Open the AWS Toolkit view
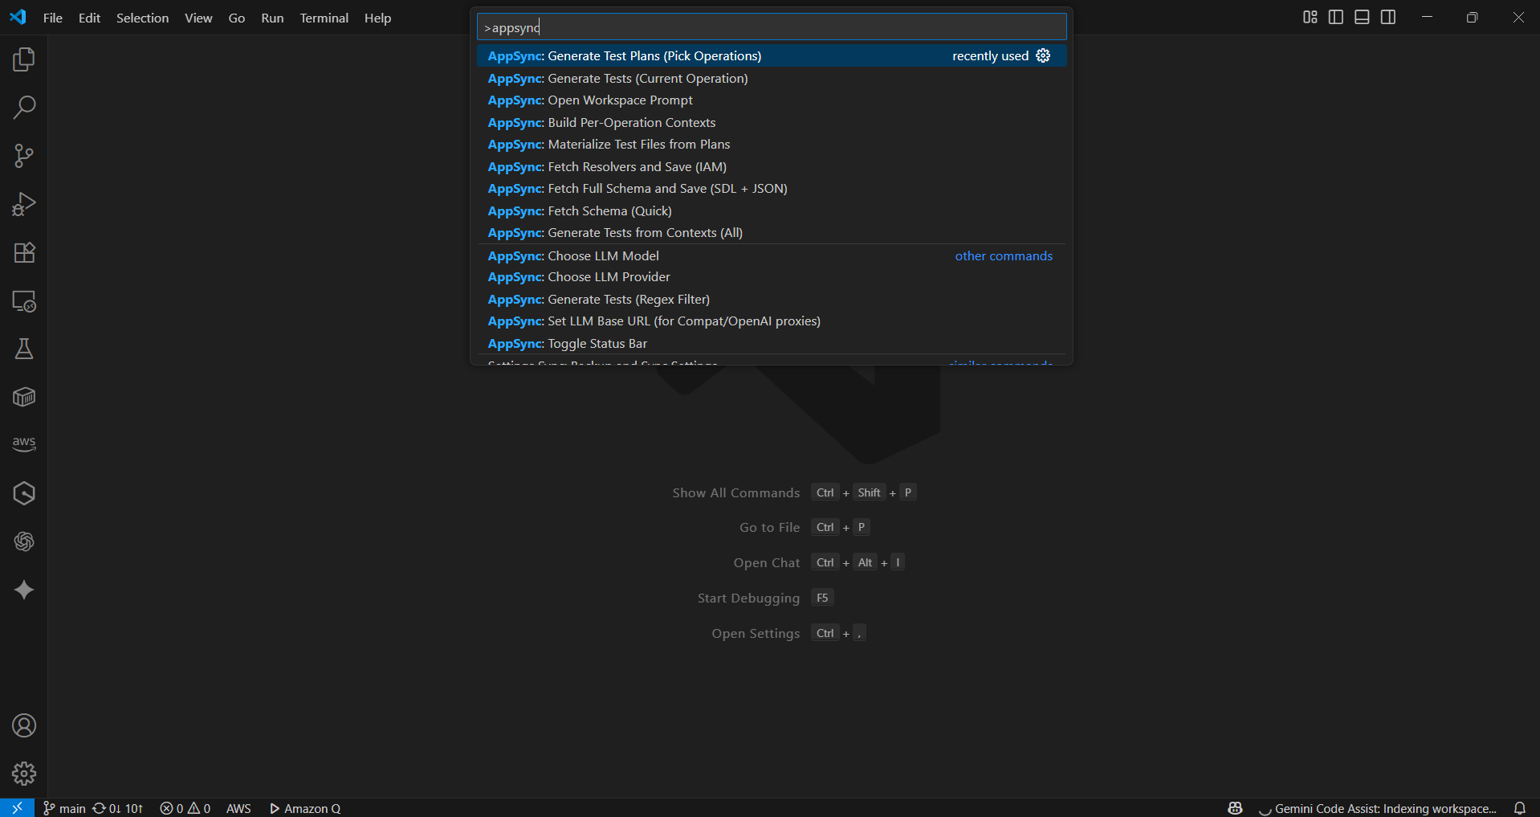Viewport: 1540px width, 817px height. click(x=24, y=443)
